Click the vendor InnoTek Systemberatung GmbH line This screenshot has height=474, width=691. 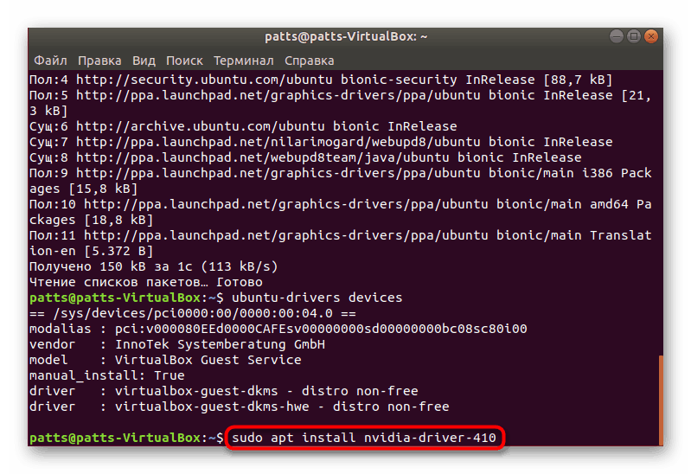[x=177, y=344]
